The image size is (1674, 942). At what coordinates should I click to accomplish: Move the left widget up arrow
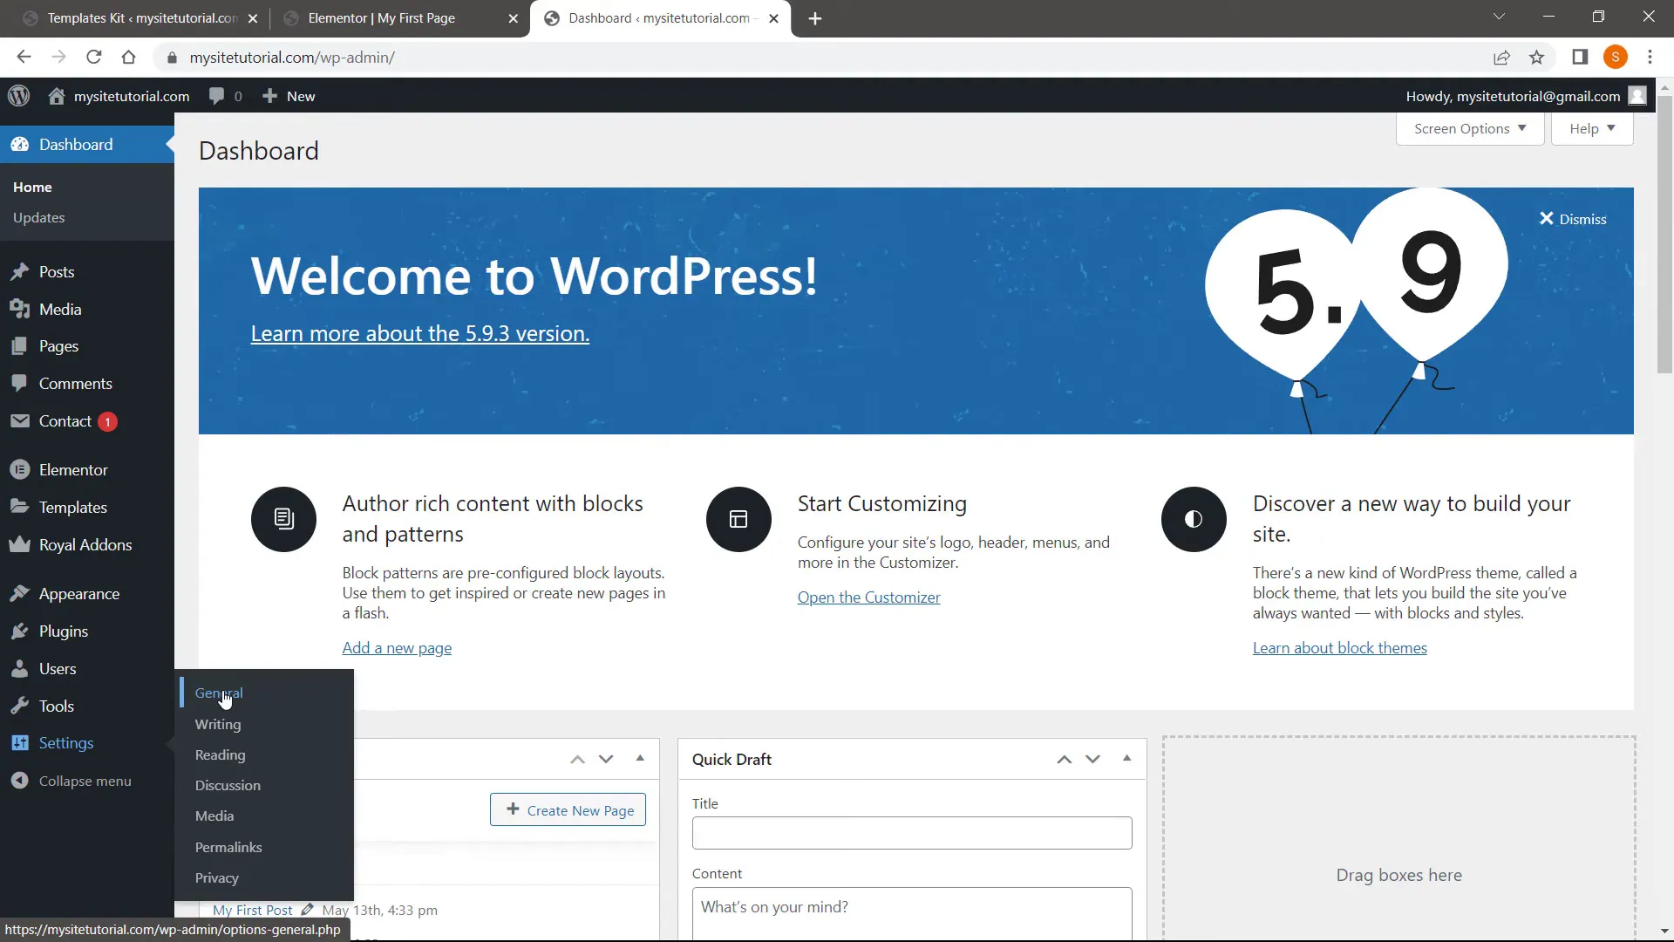(577, 760)
